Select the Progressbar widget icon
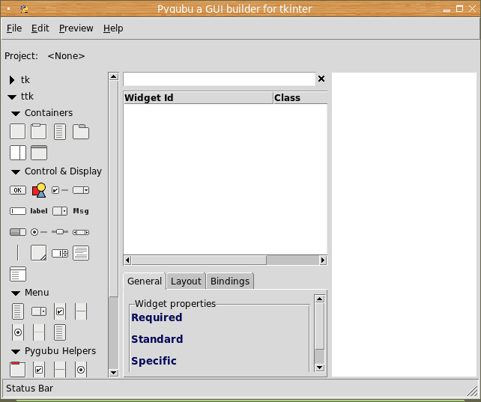This screenshot has width=481, height=402. tap(17, 232)
